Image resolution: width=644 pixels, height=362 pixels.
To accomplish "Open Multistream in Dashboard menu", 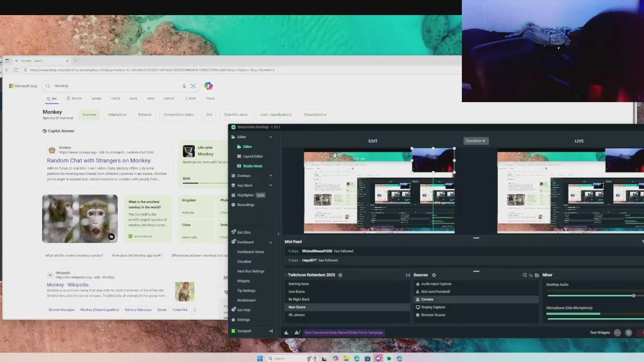I will point(246,300).
